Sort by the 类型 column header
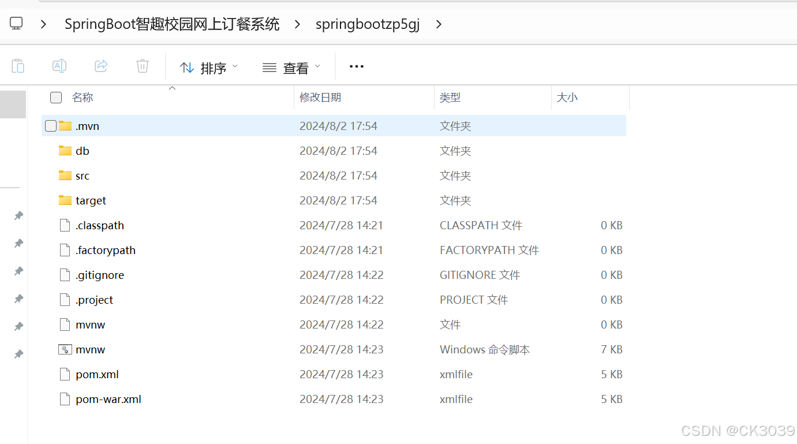The width and height of the screenshot is (797, 444). [450, 98]
